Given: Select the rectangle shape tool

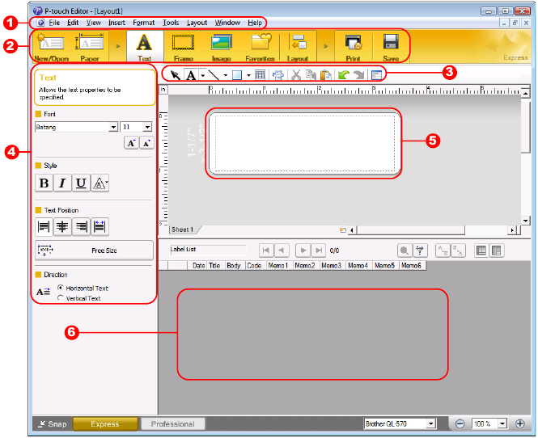Looking at the screenshot, I should coord(237,74).
